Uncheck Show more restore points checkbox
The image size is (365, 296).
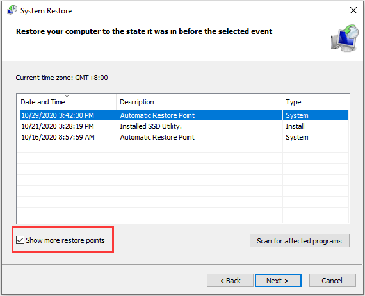coord(20,240)
